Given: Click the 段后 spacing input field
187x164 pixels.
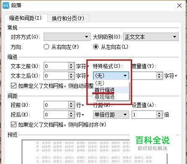Looking at the screenshot, I should tap(56, 115).
